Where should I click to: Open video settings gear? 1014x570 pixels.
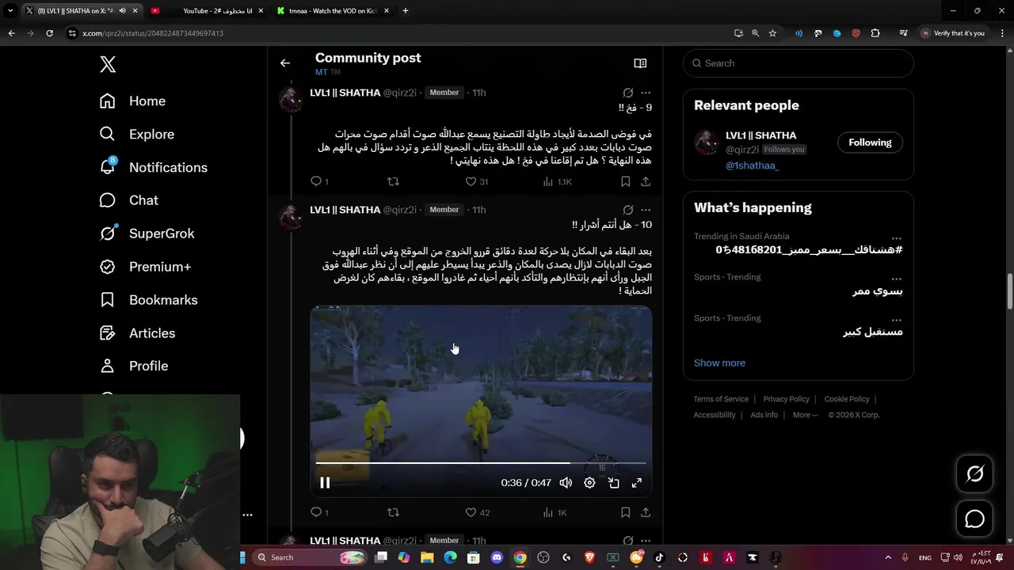tap(589, 482)
